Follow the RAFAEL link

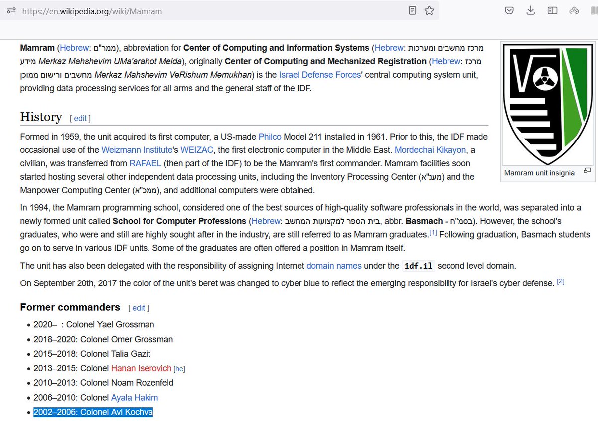tap(145, 163)
